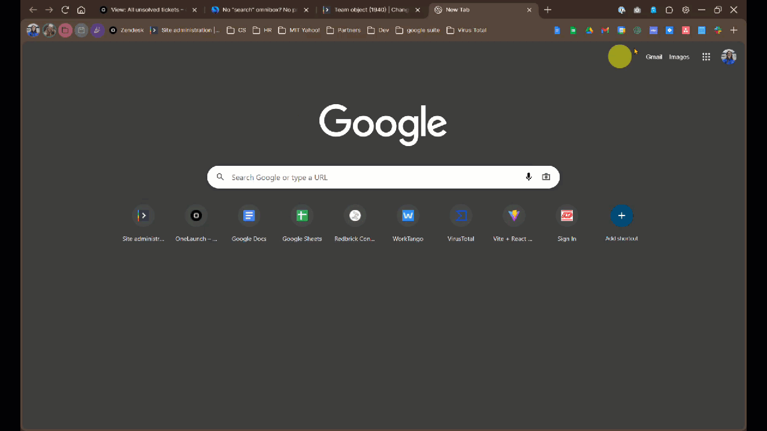This screenshot has height=431, width=767.
Task: Click the plus icon after Slack
Action: [734, 30]
